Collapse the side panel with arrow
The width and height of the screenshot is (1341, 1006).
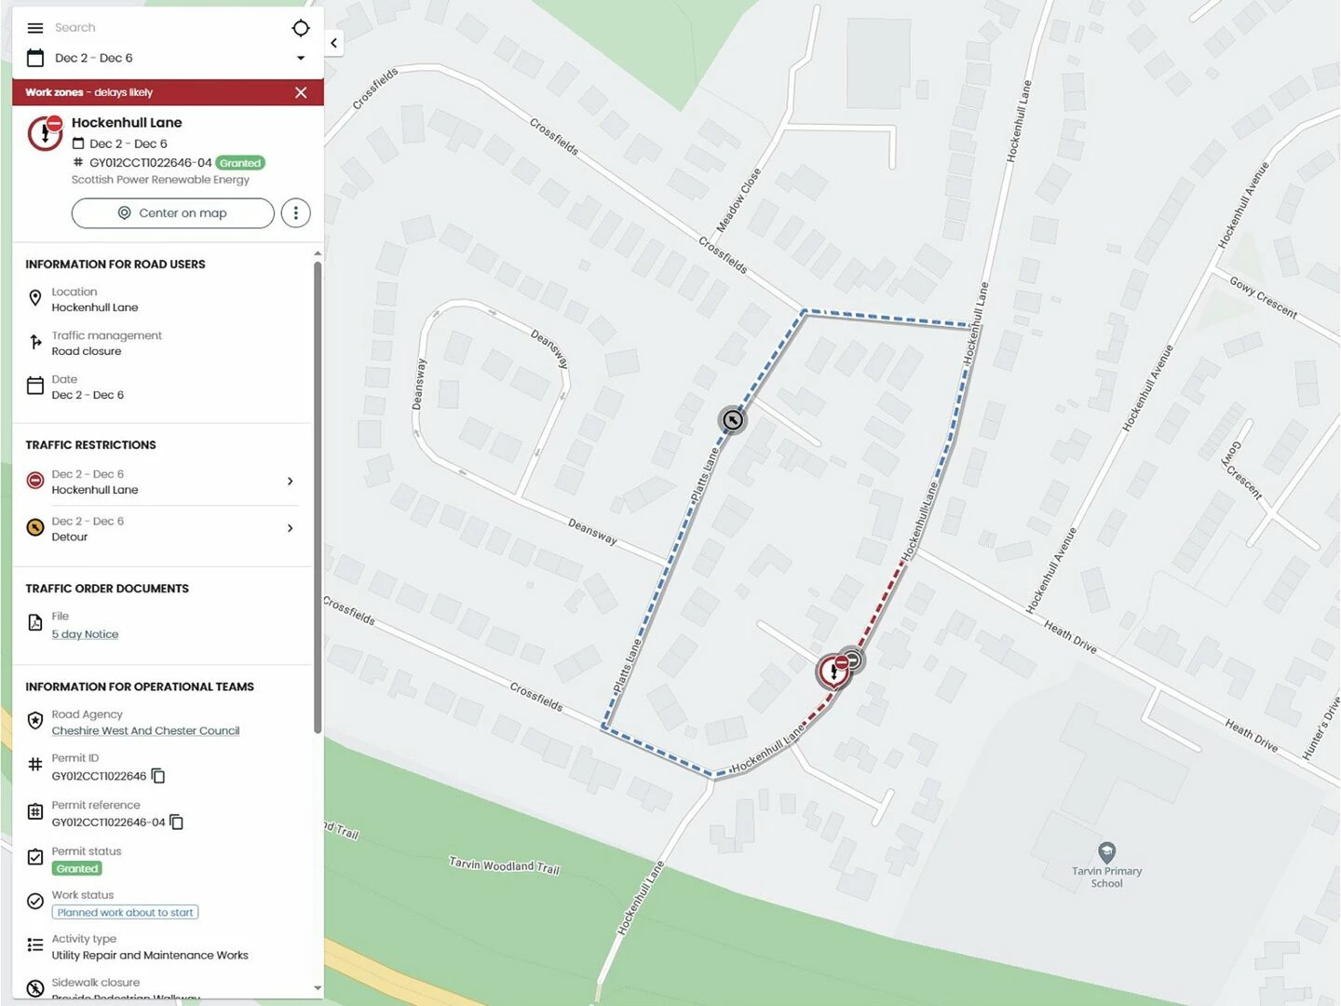click(333, 43)
